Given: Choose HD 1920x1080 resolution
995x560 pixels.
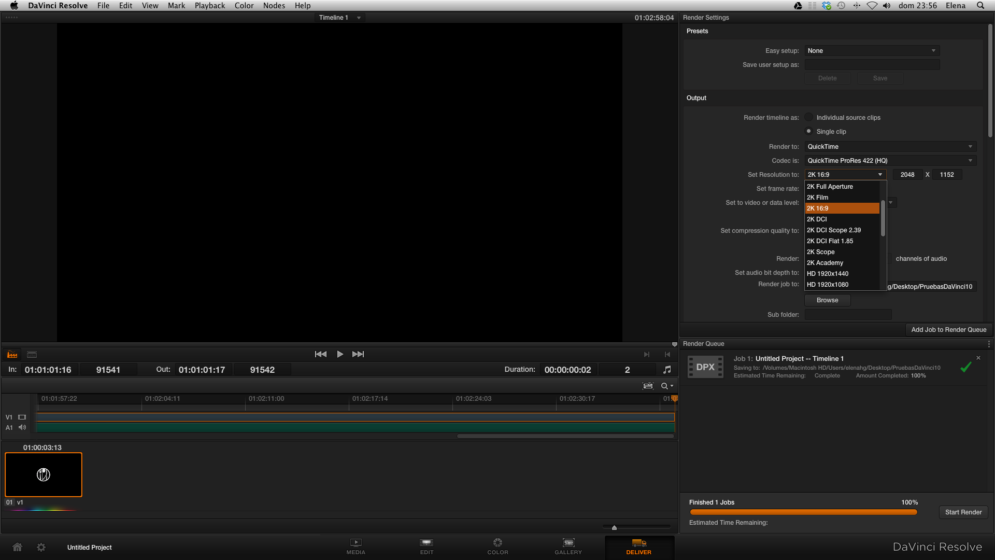Looking at the screenshot, I should 842,285.
